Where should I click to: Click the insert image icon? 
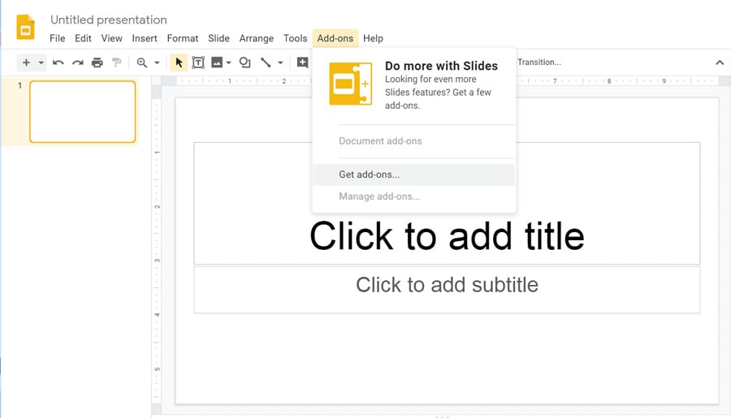pos(217,62)
